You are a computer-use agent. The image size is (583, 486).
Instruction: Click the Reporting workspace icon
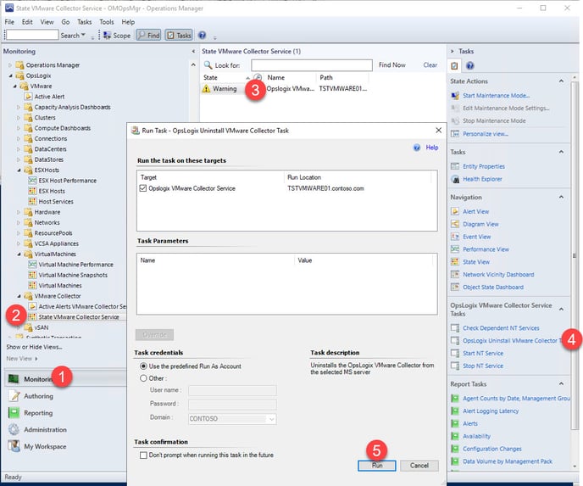(x=14, y=413)
